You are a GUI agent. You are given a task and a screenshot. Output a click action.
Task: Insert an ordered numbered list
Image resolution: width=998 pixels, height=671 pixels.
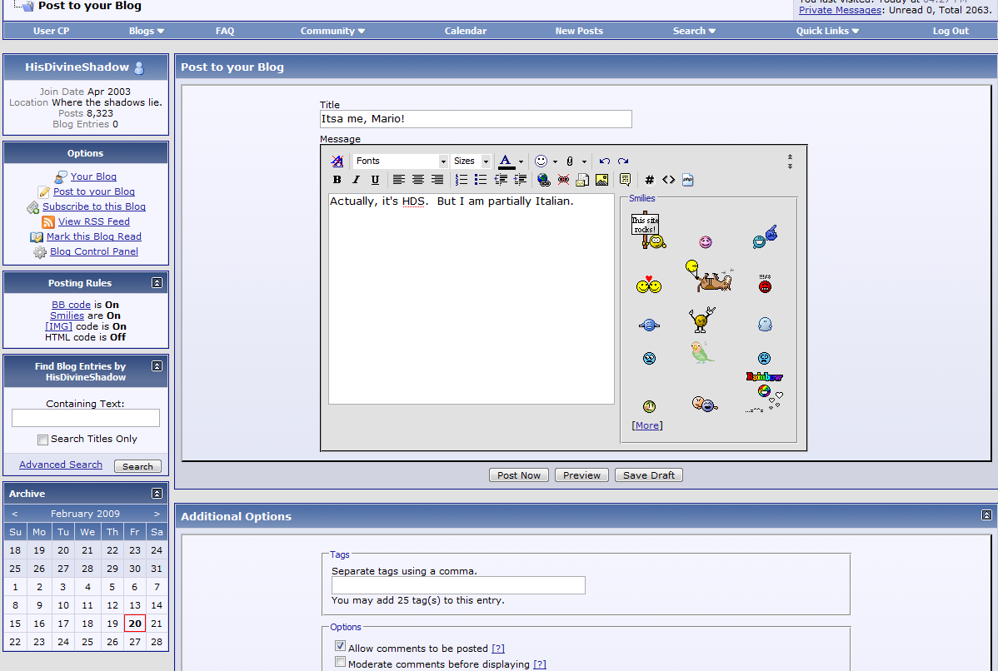pos(462,180)
